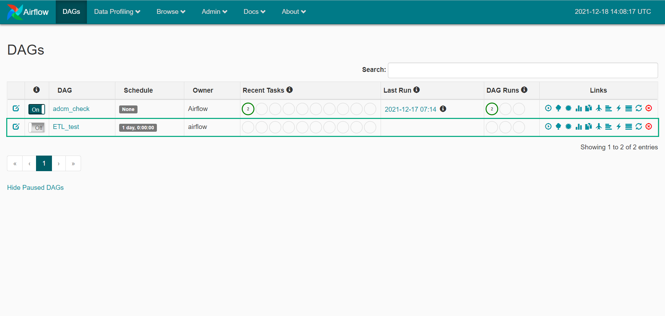665x316 pixels.
Task: Open Code View for adcm_check
Action: (619, 108)
